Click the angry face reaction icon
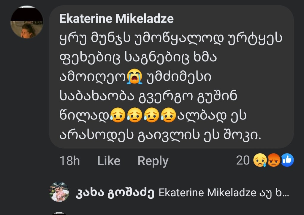This screenshot has height=215, width=304. (x=274, y=161)
